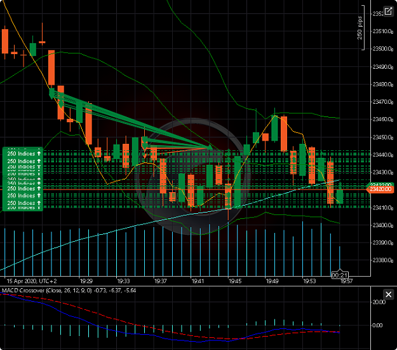The width and height of the screenshot is (397, 350).
Task: Click the 00:21 candle countdown timer
Action: click(340, 275)
